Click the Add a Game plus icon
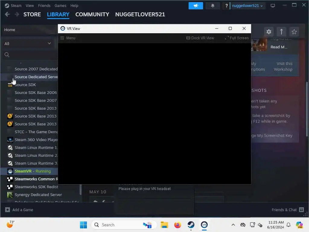 click(x=8, y=210)
